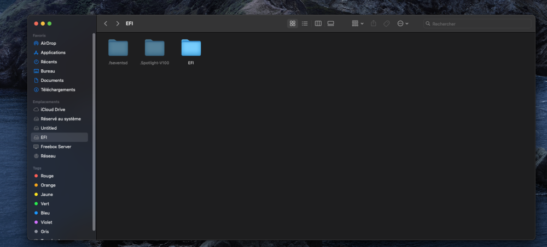Click the Share icon in the toolbar

(x=373, y=23)
